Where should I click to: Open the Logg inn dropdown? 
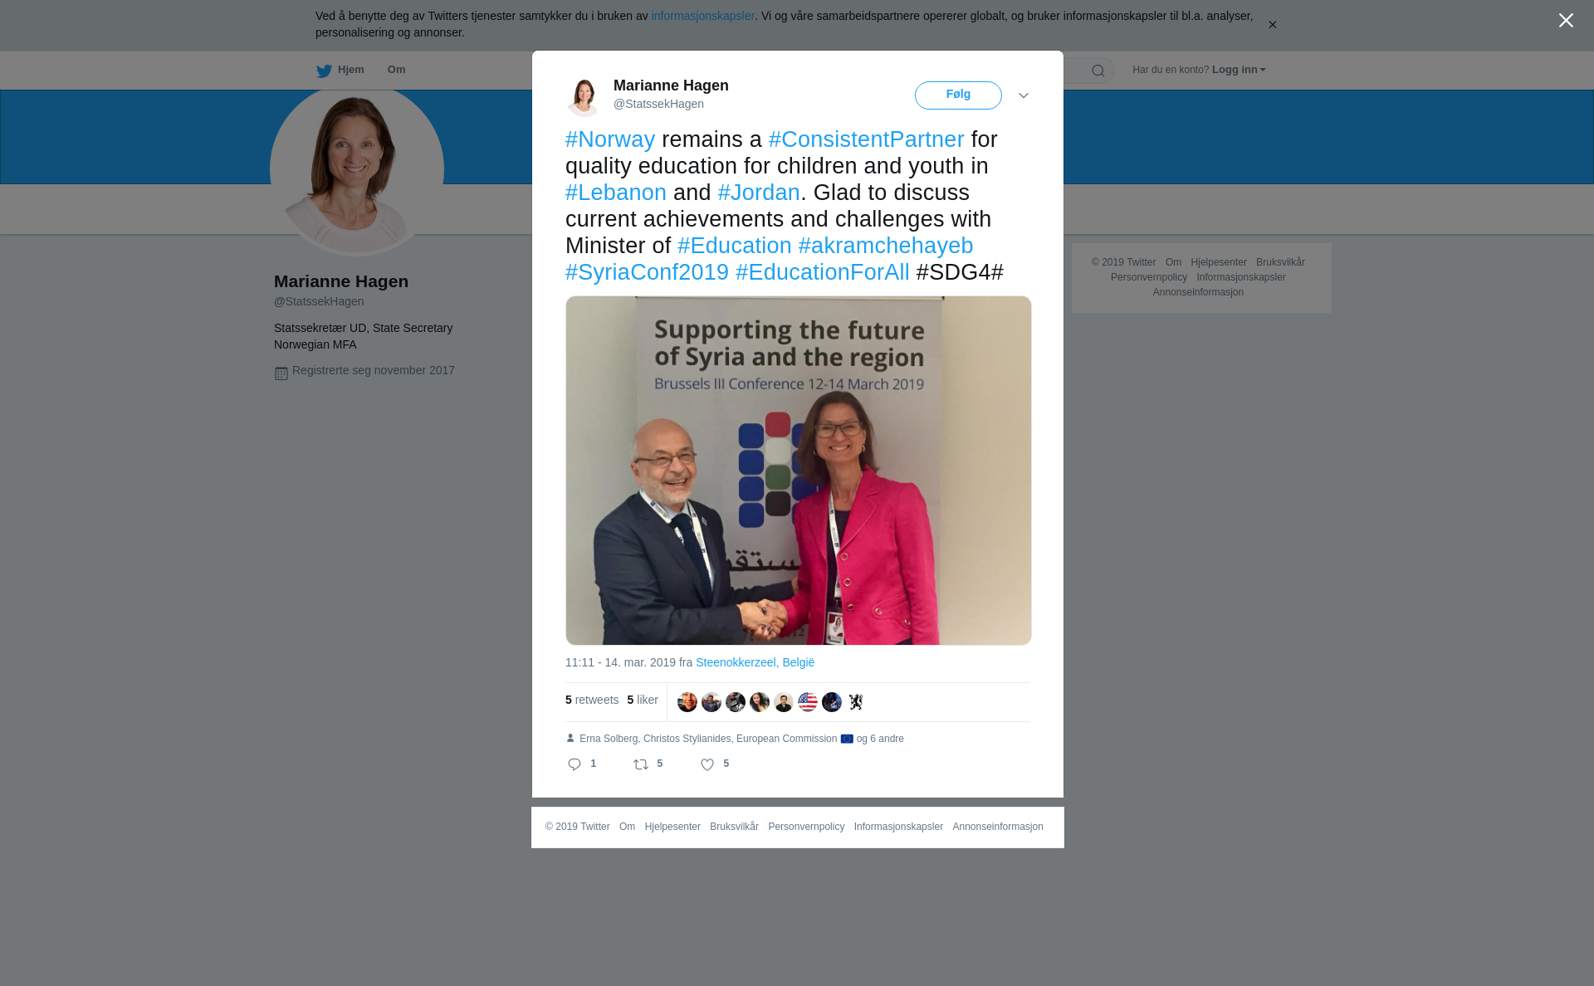[x=1239, y=70]
